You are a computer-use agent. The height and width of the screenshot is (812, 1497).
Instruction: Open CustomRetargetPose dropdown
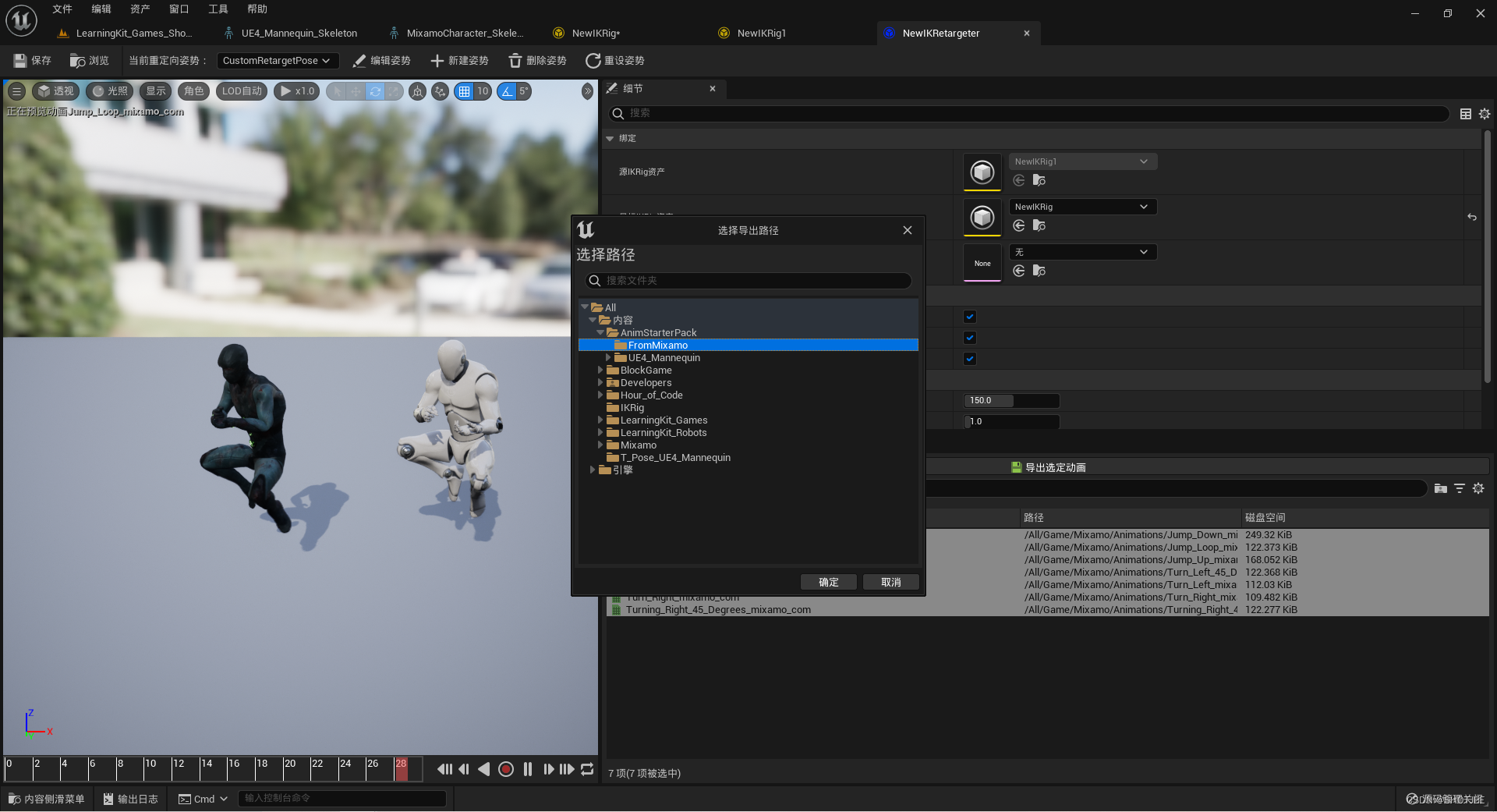[276, 60]
